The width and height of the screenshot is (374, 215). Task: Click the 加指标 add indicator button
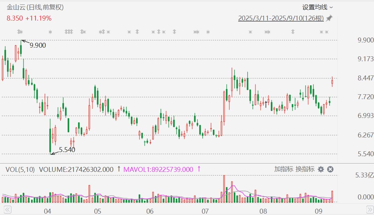pyautogui.click(x=283, y=169)
